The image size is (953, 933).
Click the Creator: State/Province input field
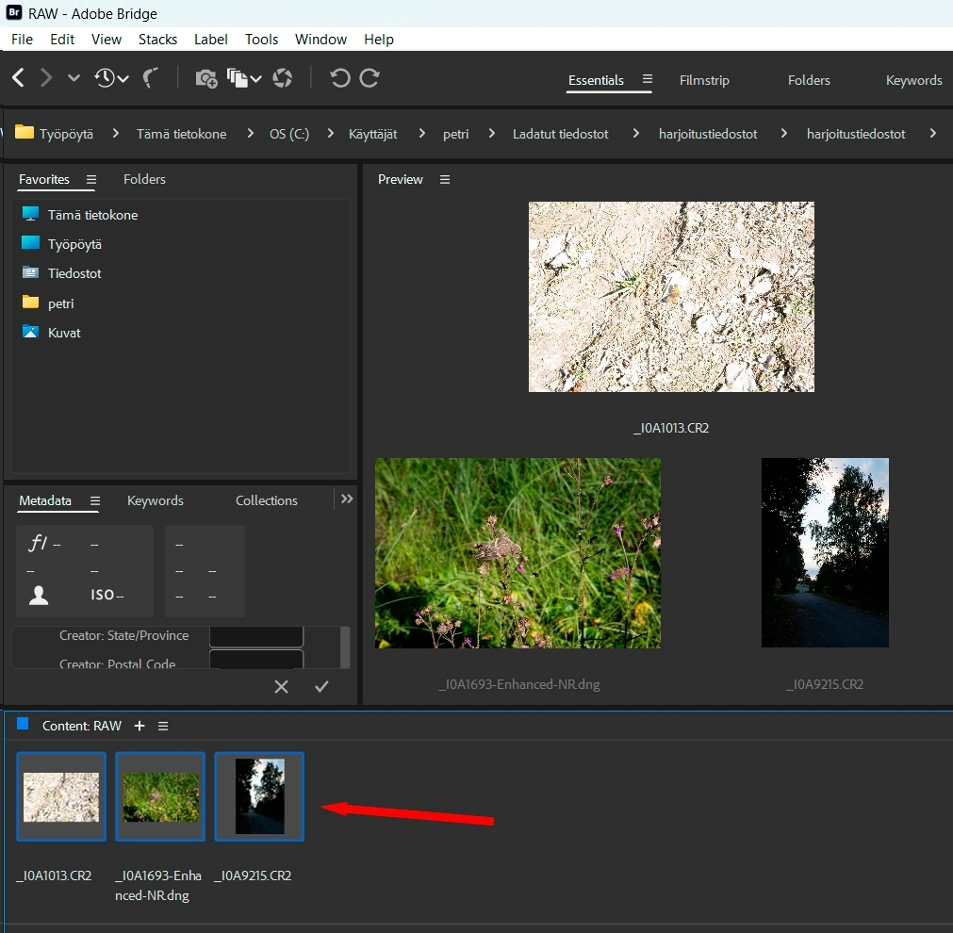tap(256, 636)
